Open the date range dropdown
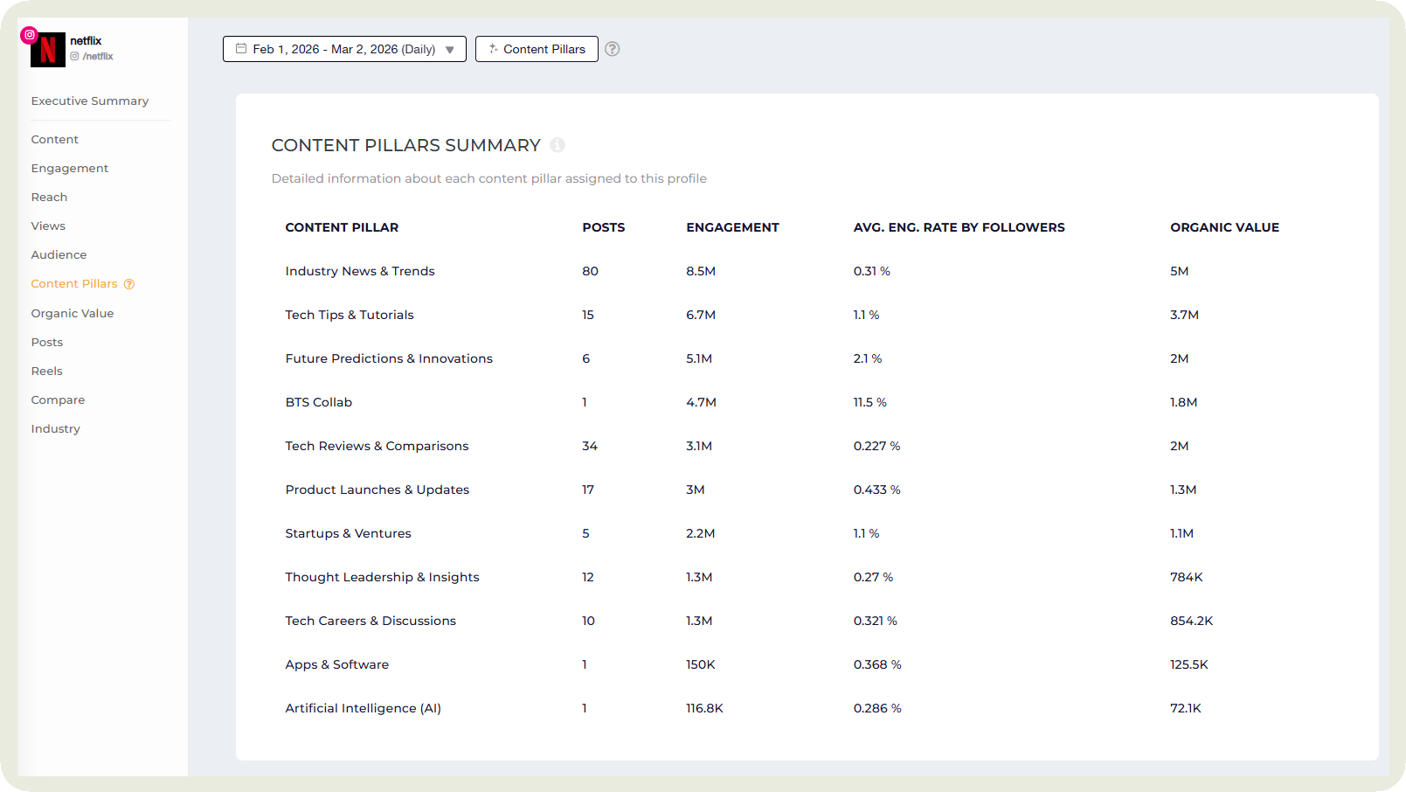 [x=343, y=49]
